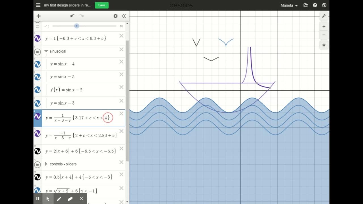Image resolution: width=363 pixels, height=204 pixels.
Task: Click the controls - sliders folder icon
Action: [x=37, y=164]
